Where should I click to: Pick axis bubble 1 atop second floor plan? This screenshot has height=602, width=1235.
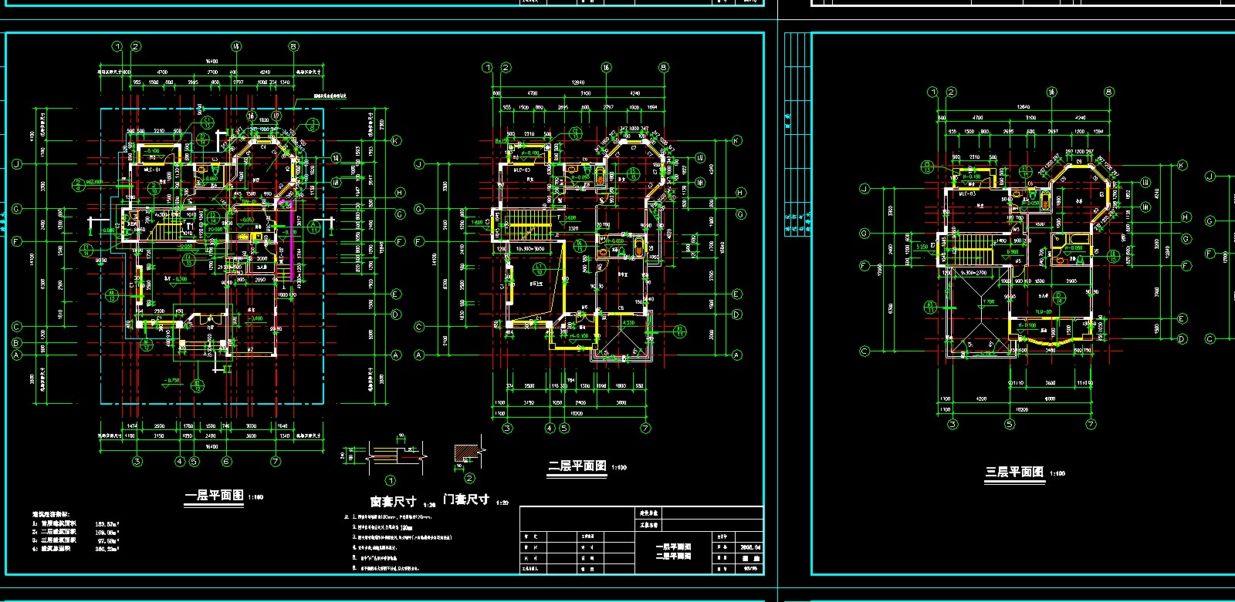(487, 68)
